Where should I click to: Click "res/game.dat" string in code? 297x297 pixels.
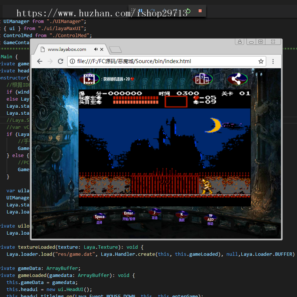75,254
